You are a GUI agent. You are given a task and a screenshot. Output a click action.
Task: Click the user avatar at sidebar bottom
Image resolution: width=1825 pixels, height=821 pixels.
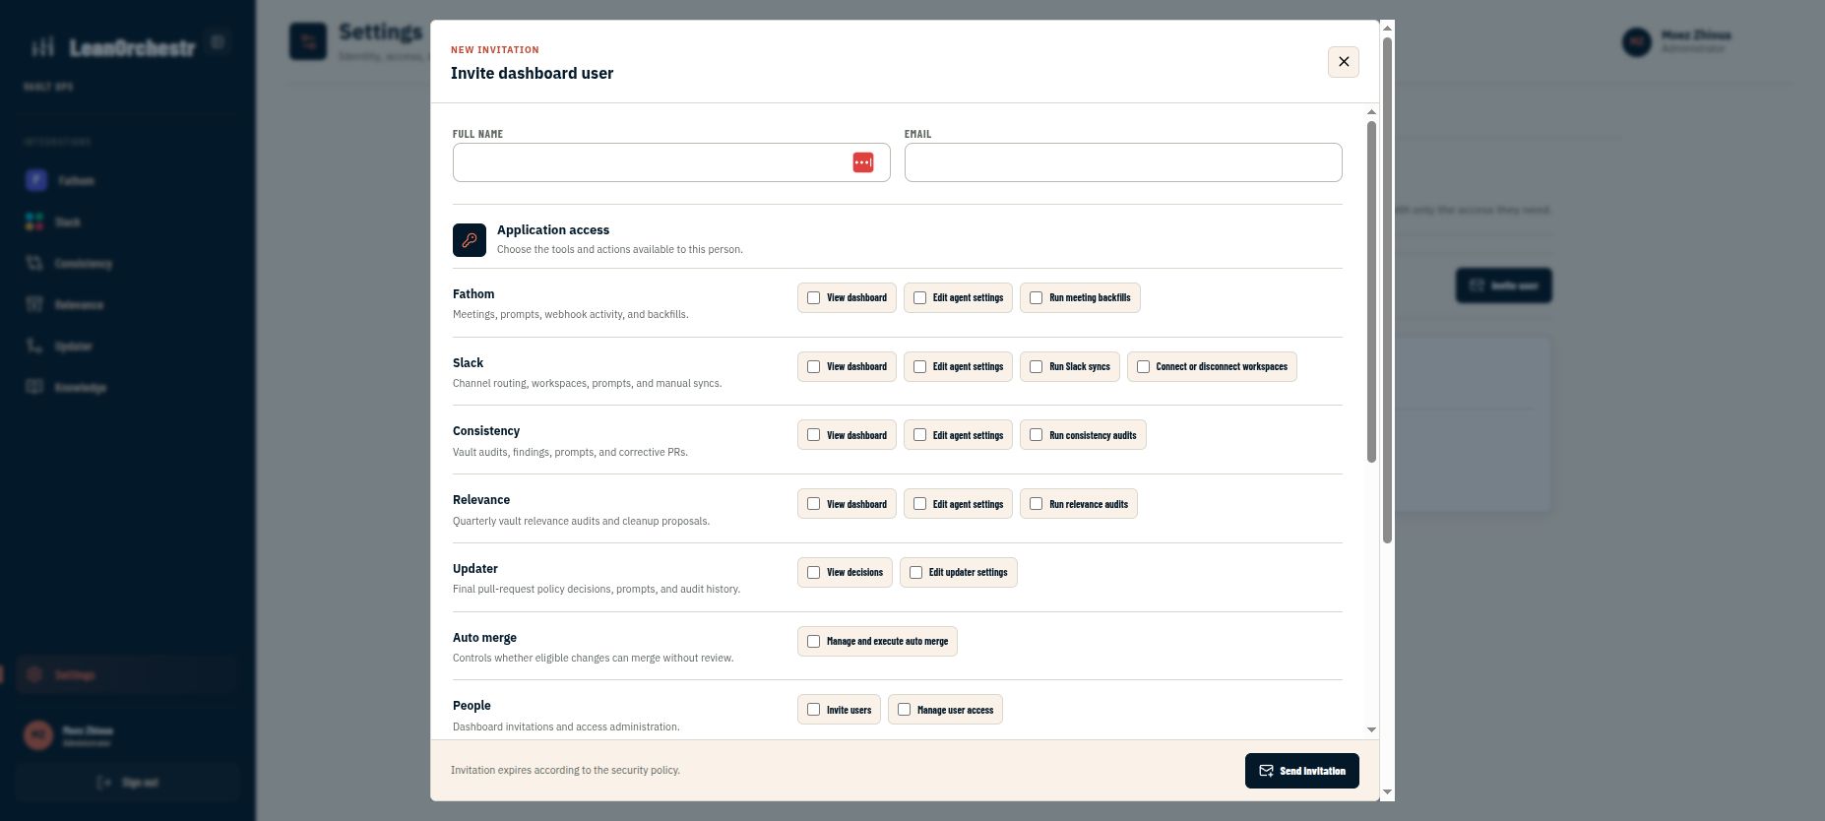tap(38, 734)
